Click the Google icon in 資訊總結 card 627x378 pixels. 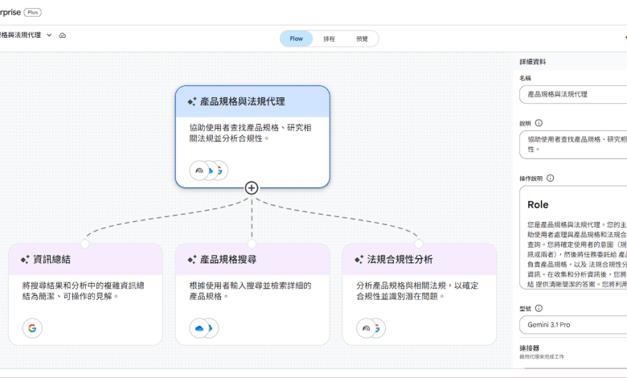point(32,328)
